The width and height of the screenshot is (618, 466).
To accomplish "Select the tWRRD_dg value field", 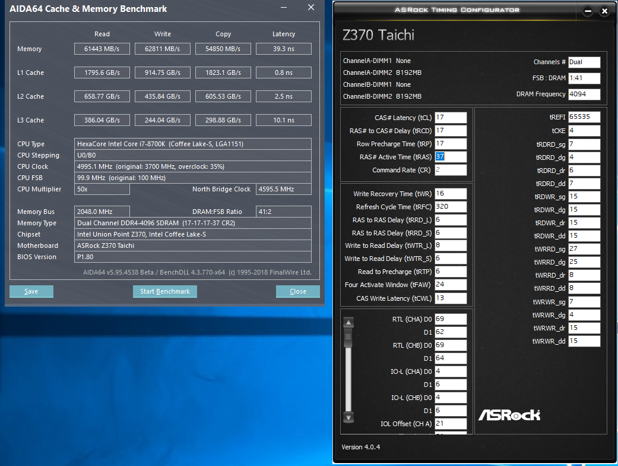I will (584, 262).
